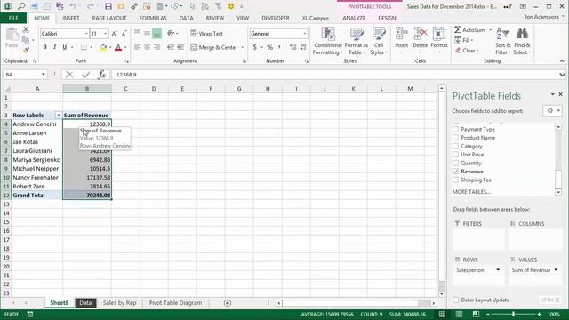Open the Data worksheet tab
This screenshot has width=569, height=320.
tap(85, 302)
